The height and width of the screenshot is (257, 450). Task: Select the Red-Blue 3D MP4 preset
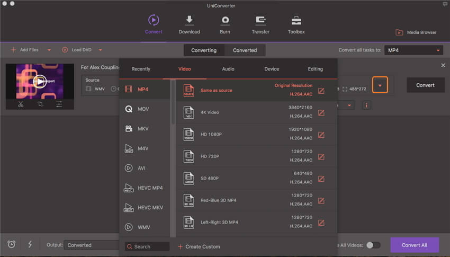tap(257, 200)
